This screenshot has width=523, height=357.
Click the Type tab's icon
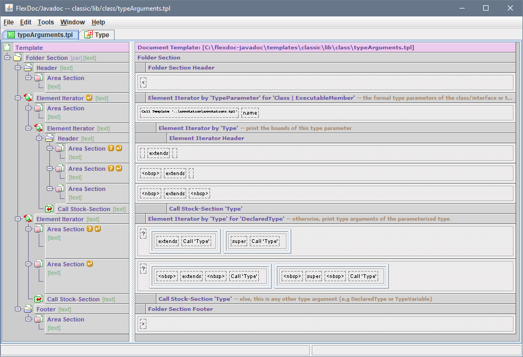click(89, 34)
